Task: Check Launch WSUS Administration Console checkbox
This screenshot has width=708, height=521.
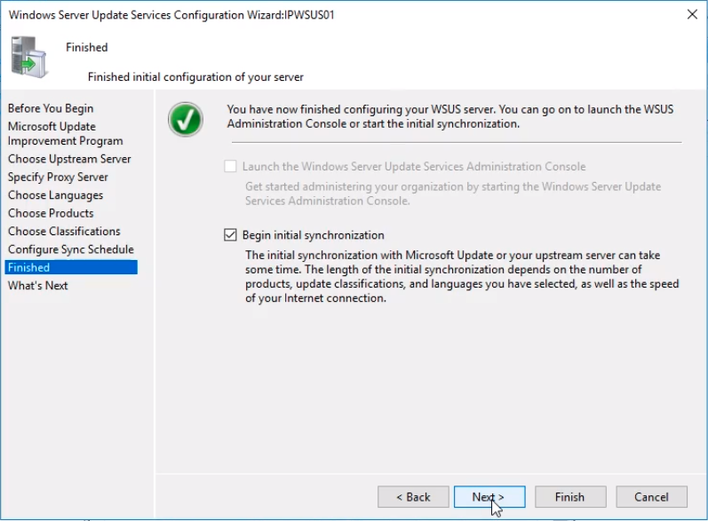Action: tap(230, 167)
